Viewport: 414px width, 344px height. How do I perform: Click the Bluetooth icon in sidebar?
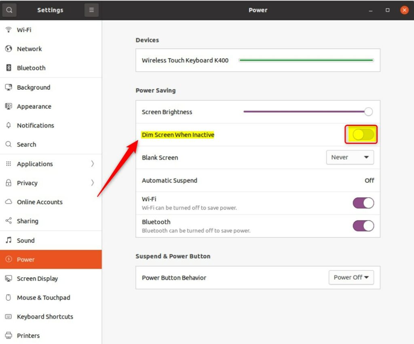click(8, 68)
